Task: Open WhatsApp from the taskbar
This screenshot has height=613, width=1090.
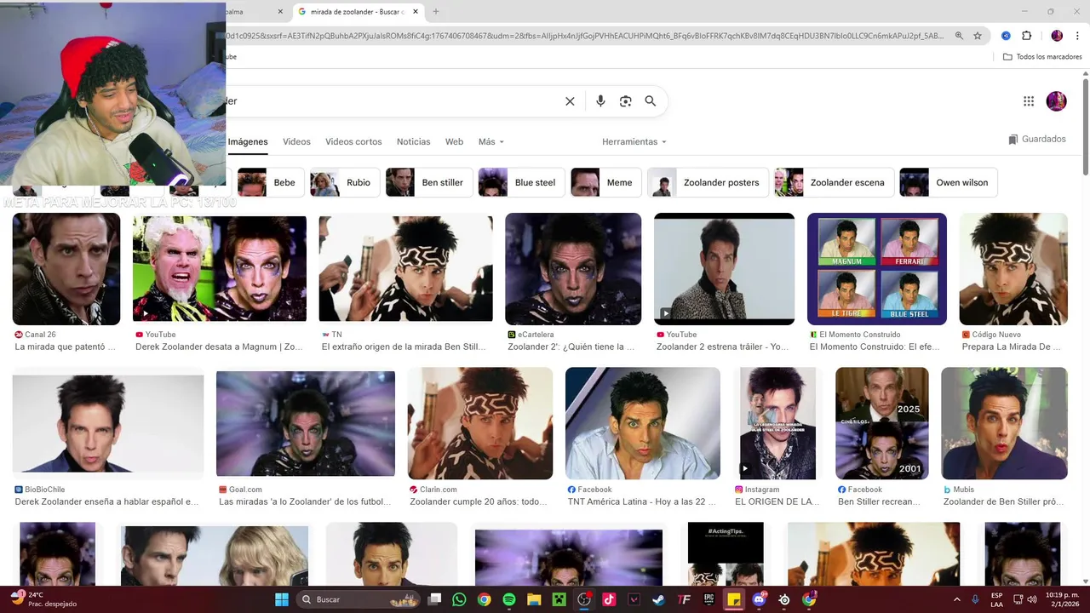Action: (460, 599)
